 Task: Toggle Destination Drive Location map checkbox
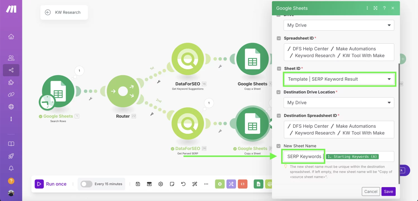[x=279, y=92]
